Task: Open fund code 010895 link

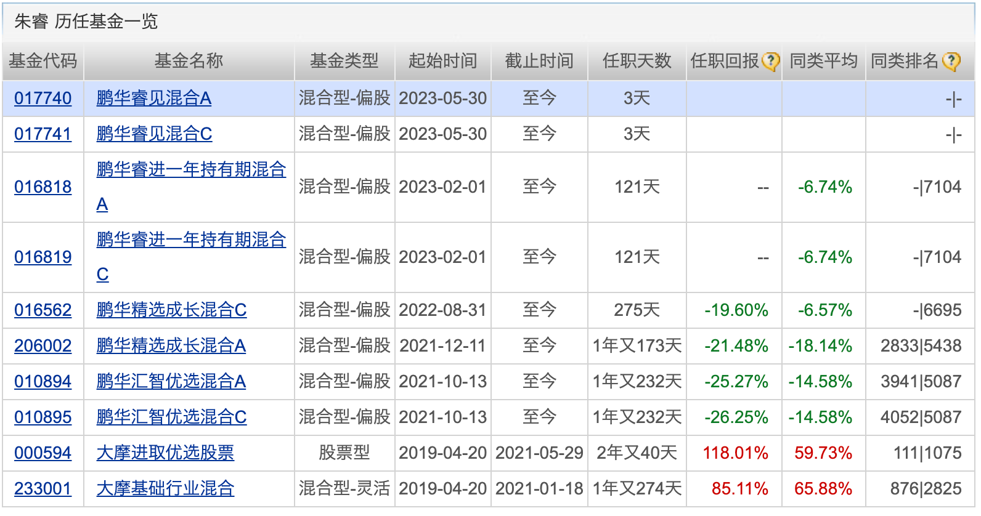Action: pos(43,417)
